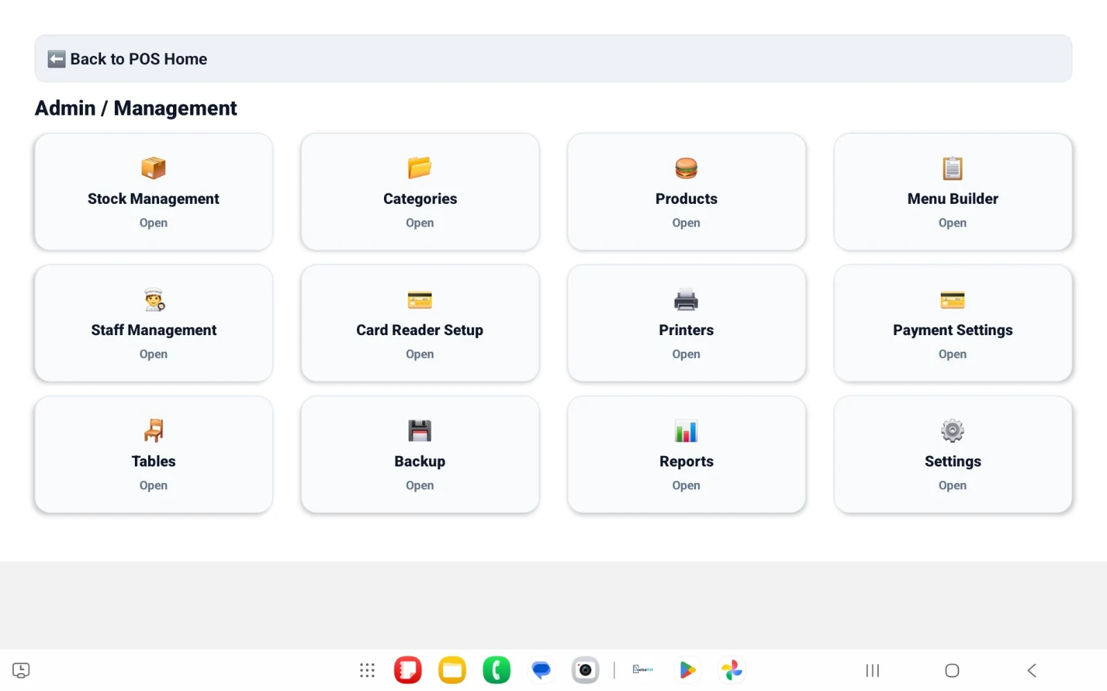
Task: Open the Camera app in taskbar
Action: 585,670
